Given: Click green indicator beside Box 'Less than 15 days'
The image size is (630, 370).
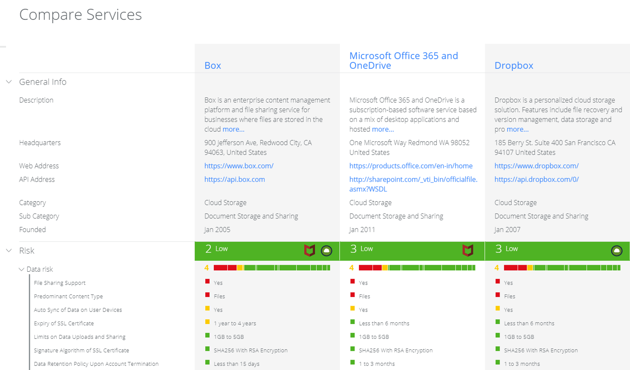Looking at the screenshot, I should point(207,362).
